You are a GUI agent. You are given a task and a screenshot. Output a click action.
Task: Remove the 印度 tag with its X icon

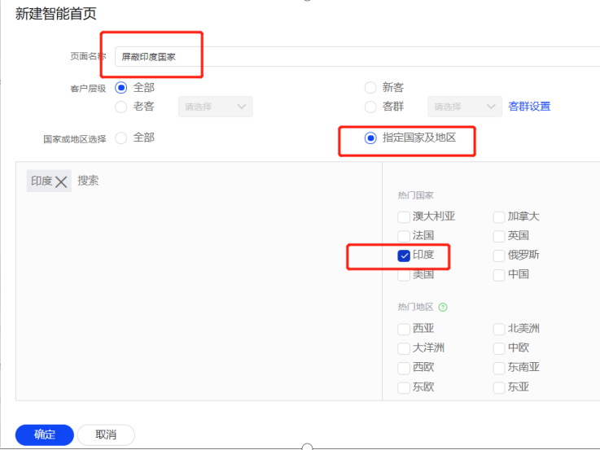pyautogui.click(x=61, y=181)
